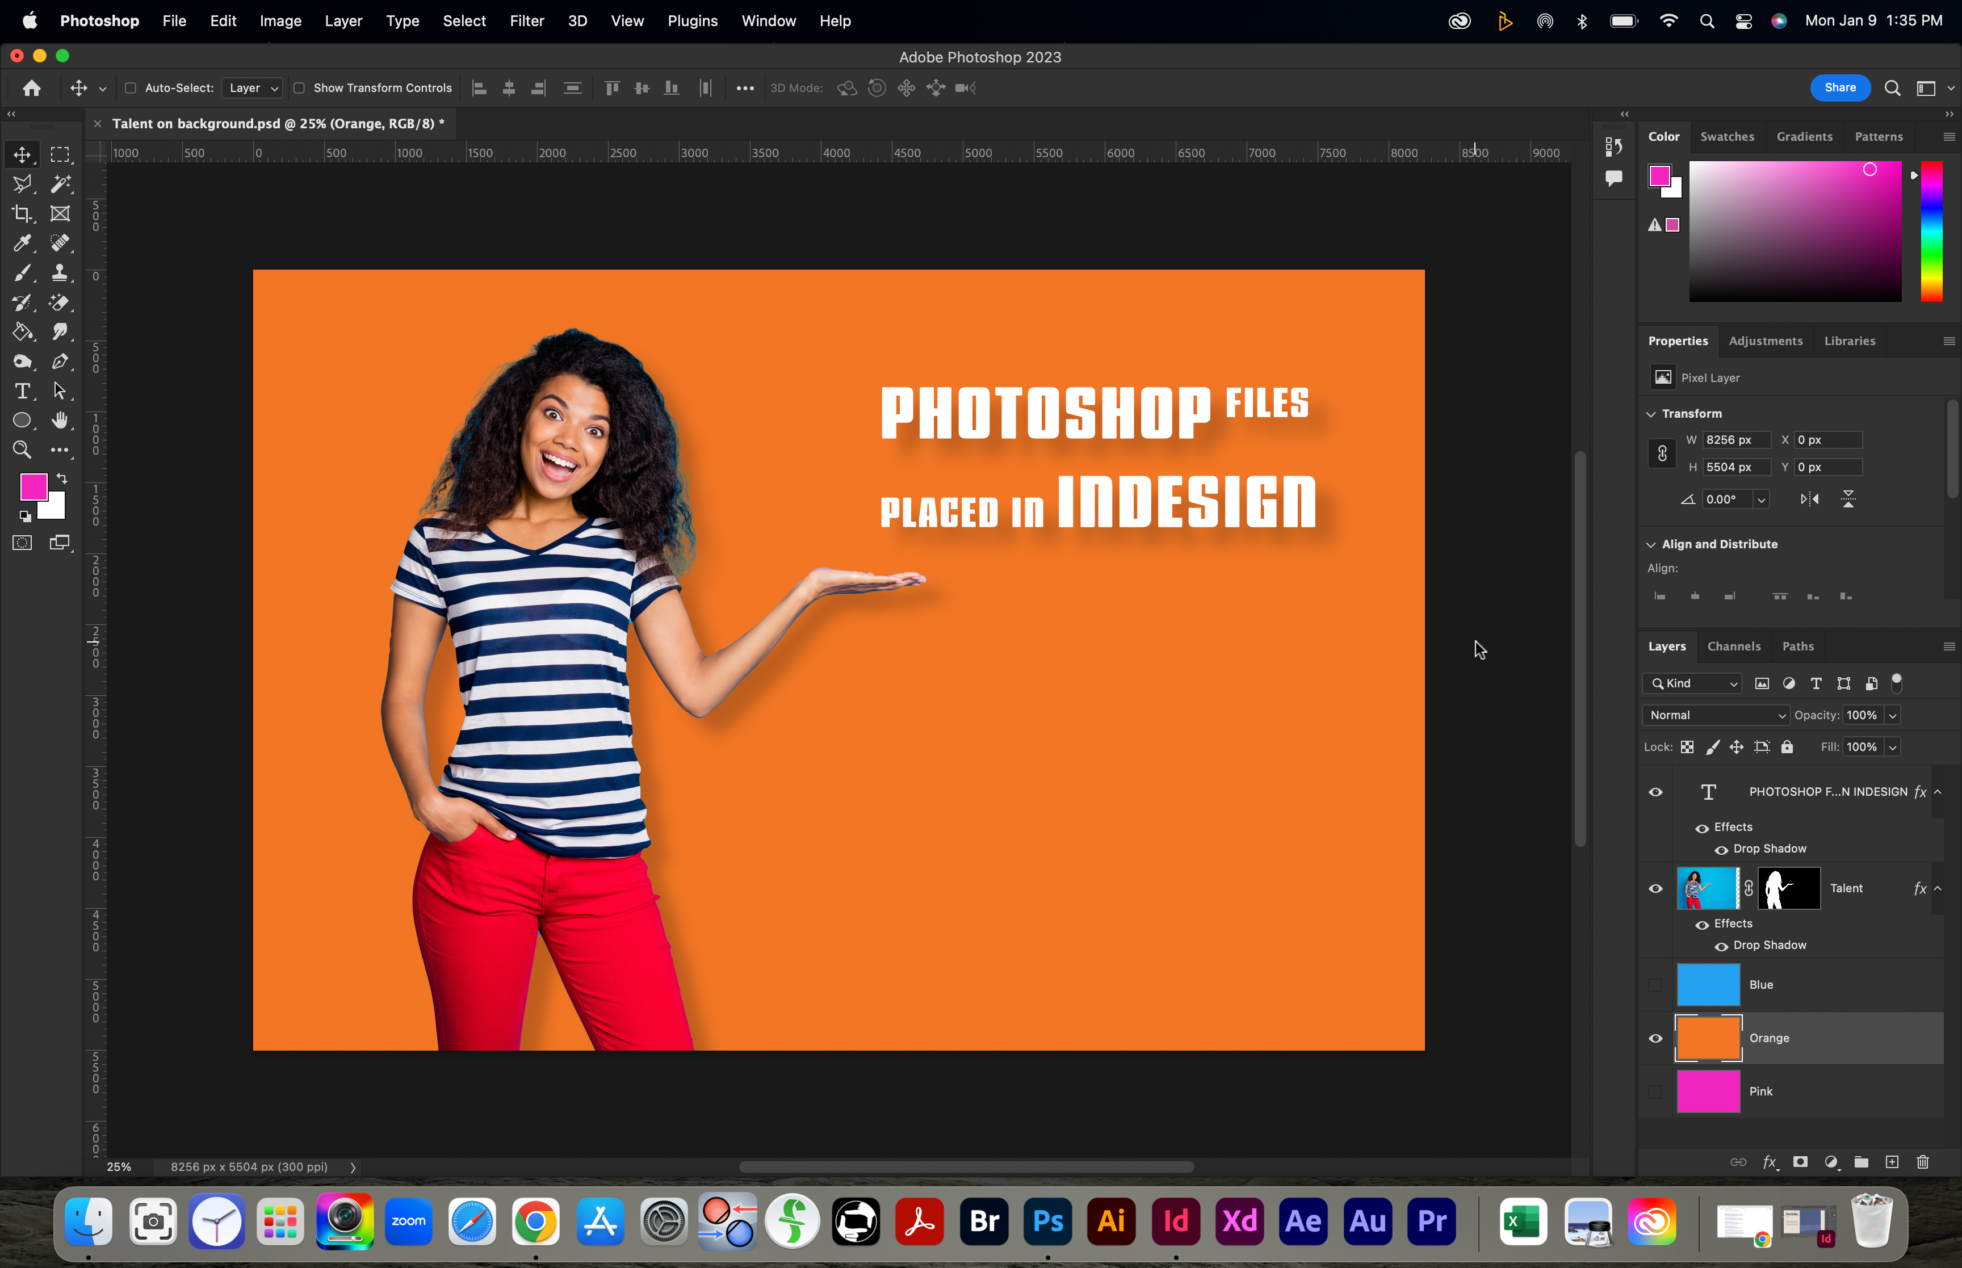Toggle Drop Shadow effect on Talent layer
The width and height of the screenshot is (1962, 1268).
tap(1721, 946)
